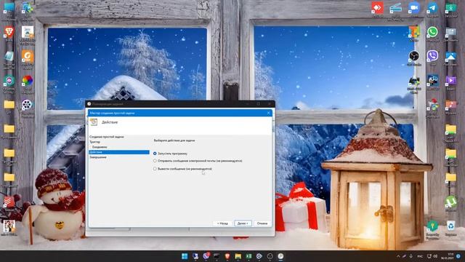Image resolution: width=465 pixels, height=262 pixels.
Task: Open the film reel video app shortcut
Action: tap(28, 105)
